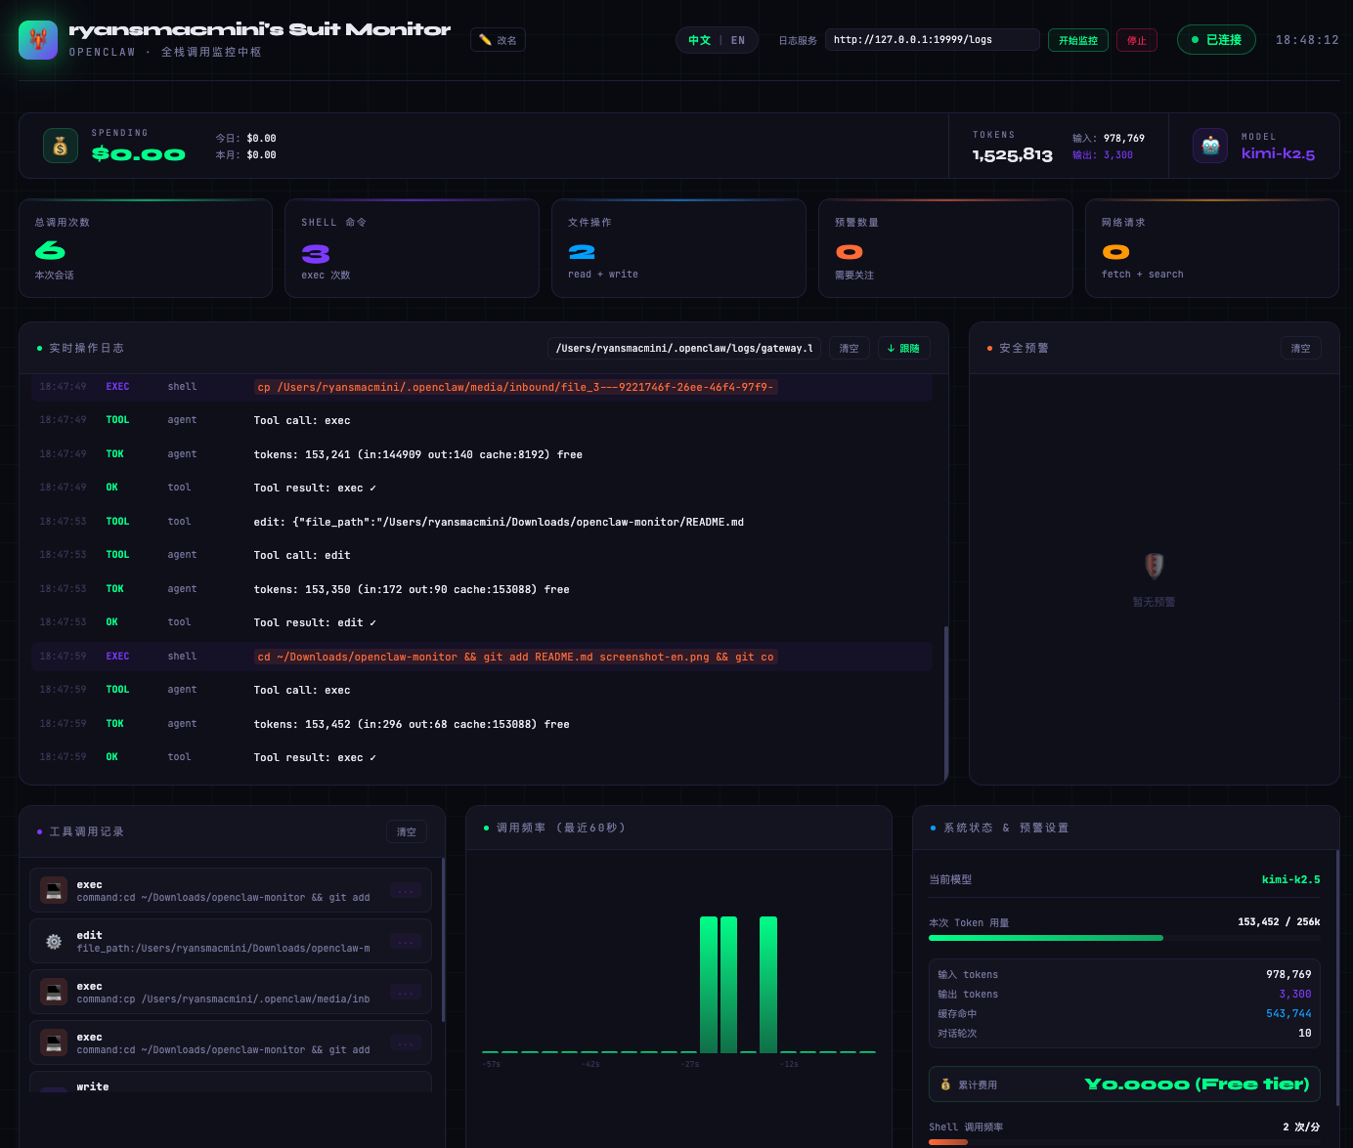Image resolution: width=1353 pixels, height=1148 pixels.
Task: Click the 18:48:12 clock display
Action: tap(1307, 40)
